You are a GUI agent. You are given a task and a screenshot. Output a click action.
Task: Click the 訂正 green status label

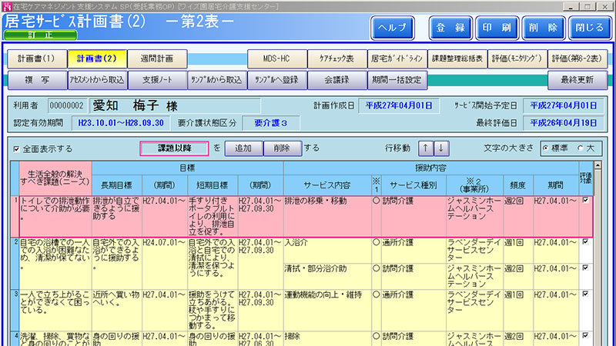40,35
